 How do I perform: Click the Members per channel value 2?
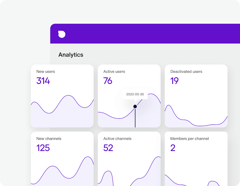click(173, 148)
